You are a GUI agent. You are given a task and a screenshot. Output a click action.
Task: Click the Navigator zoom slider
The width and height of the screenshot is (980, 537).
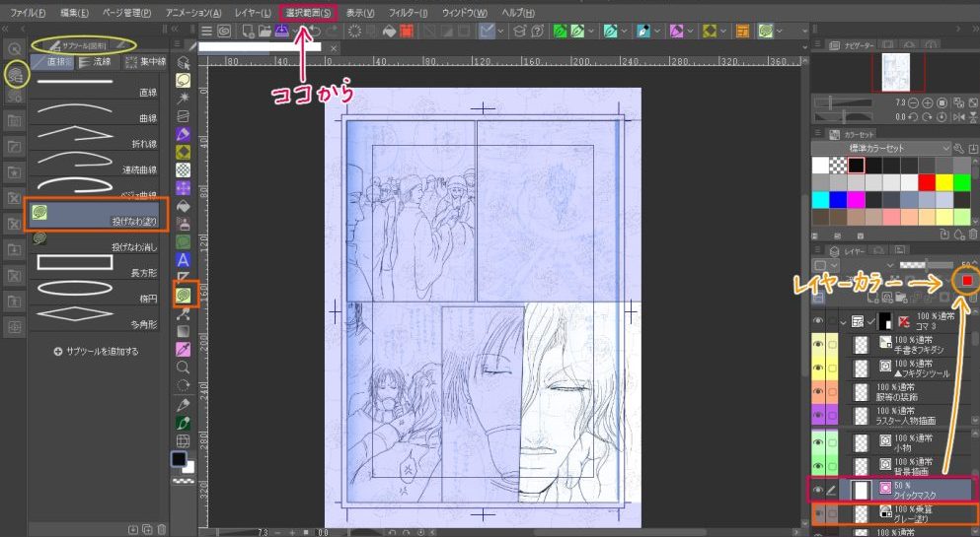[843, 102]
